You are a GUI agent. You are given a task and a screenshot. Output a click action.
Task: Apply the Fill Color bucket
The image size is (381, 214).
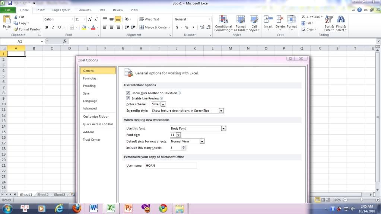pyautogui.click(x=84, y=28)
